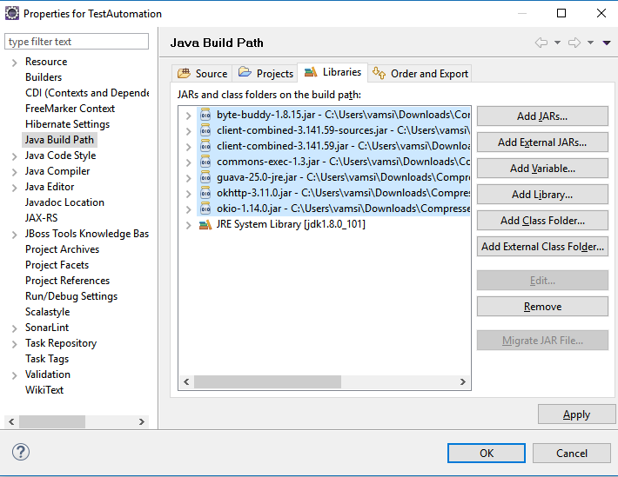Expand the JBoss Tools Knowledge Base node
Screen dimensions: 618x477
pos(14,235)
